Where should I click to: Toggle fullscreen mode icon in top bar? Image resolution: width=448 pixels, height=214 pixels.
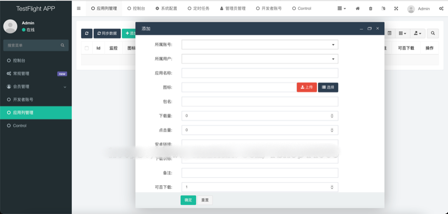pos(396,8)
